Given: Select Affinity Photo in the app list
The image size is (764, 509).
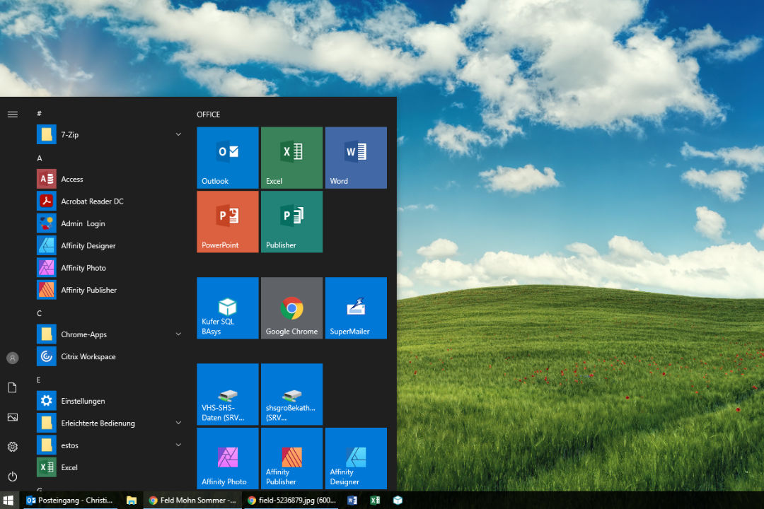Looking at the screenshot, I should [x=110, y=268].
